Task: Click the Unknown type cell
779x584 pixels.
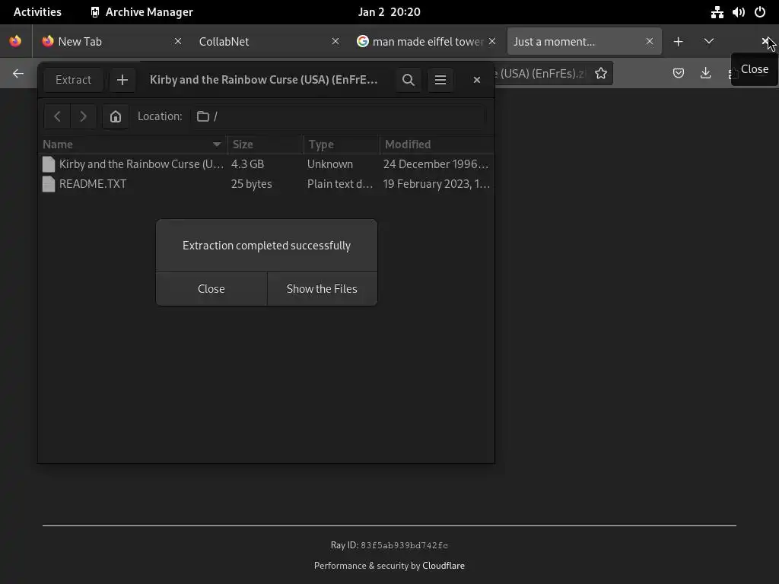Action: click(330, 164)
